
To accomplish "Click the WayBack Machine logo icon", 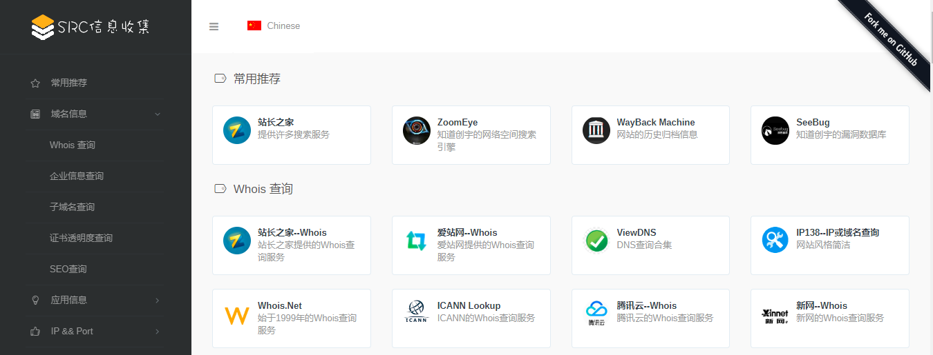I will coord(596,130).
